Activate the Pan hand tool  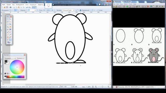point(10,27)
